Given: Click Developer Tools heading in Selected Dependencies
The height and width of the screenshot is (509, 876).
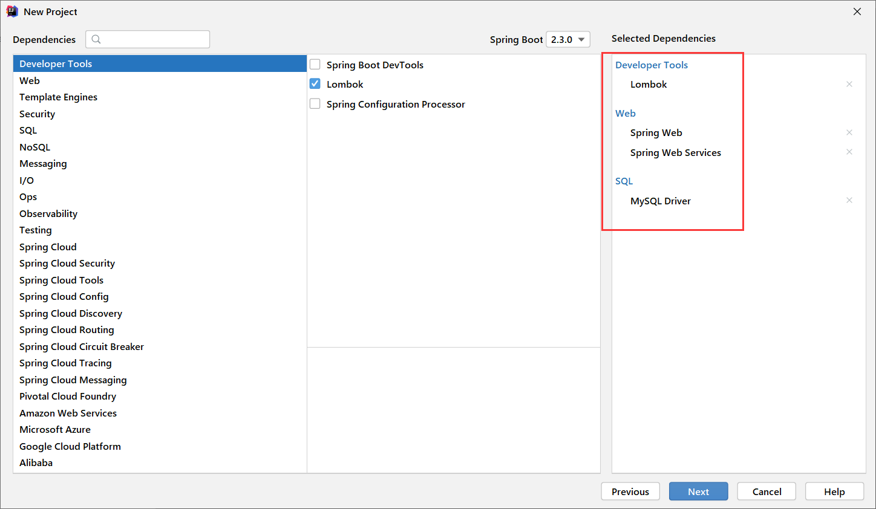Looking at the screenshot, I should pyautogui.click(x=652, y=65).
